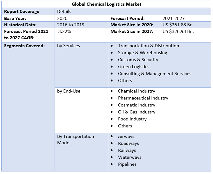Select the Report Coverage header cell
The height and width of the screenshot is (174, 213).
tap(22, 11)
